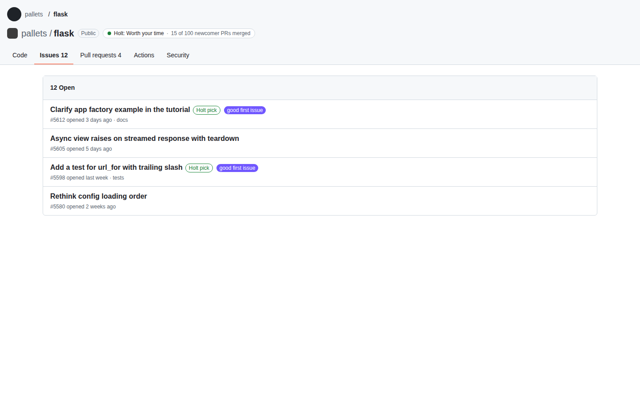Image resolution: width=640 pixels, height=400 pixels.
Task: Open issue Async view raises on streamed response
Action: pos(144,138)
